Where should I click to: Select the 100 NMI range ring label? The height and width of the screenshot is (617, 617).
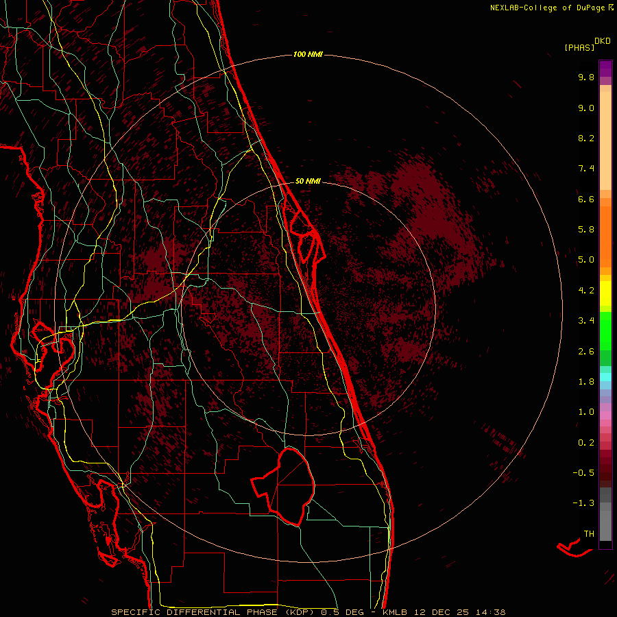pyautogui.click(x=308, y=54)
